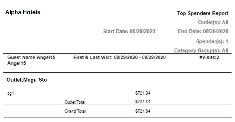
Task: Click the #Visits:2 count
Action: click(x=209, y=57)
